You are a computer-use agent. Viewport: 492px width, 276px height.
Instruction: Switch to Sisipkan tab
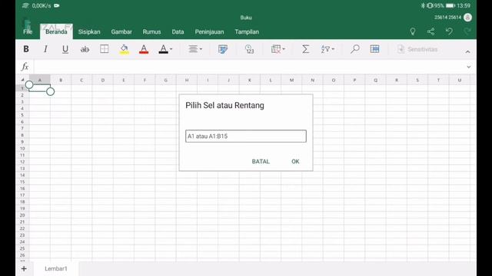pos(89,31)
